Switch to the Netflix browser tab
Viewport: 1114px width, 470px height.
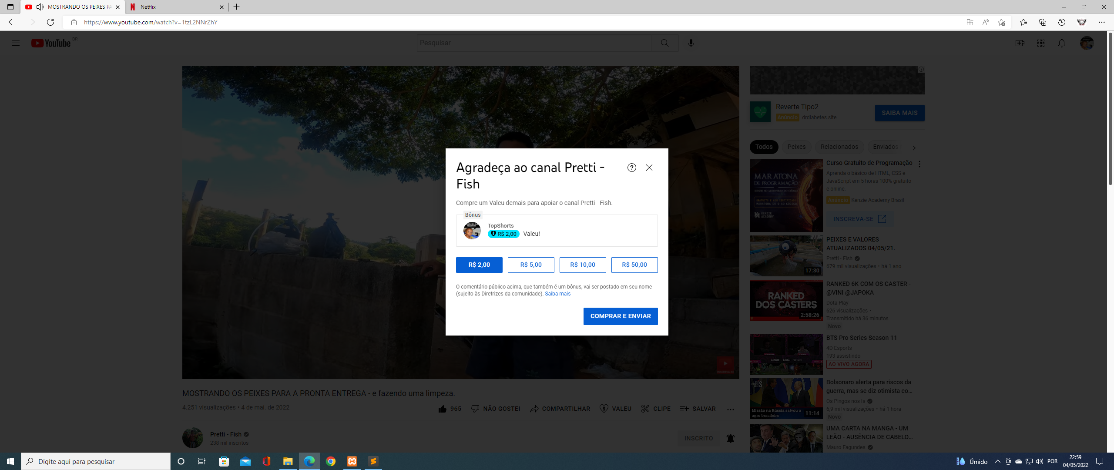(176, 7)
